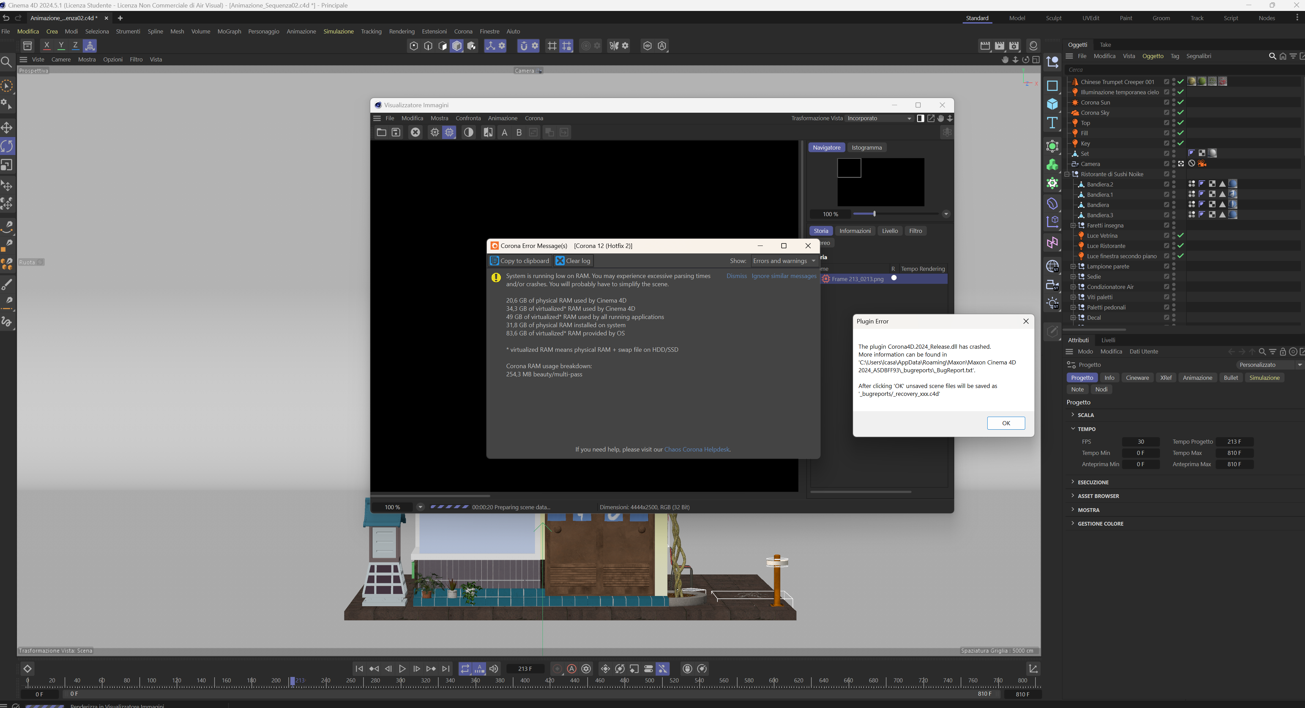
Task: Select the Move tool in left toolbar
Action: point(7,128)
